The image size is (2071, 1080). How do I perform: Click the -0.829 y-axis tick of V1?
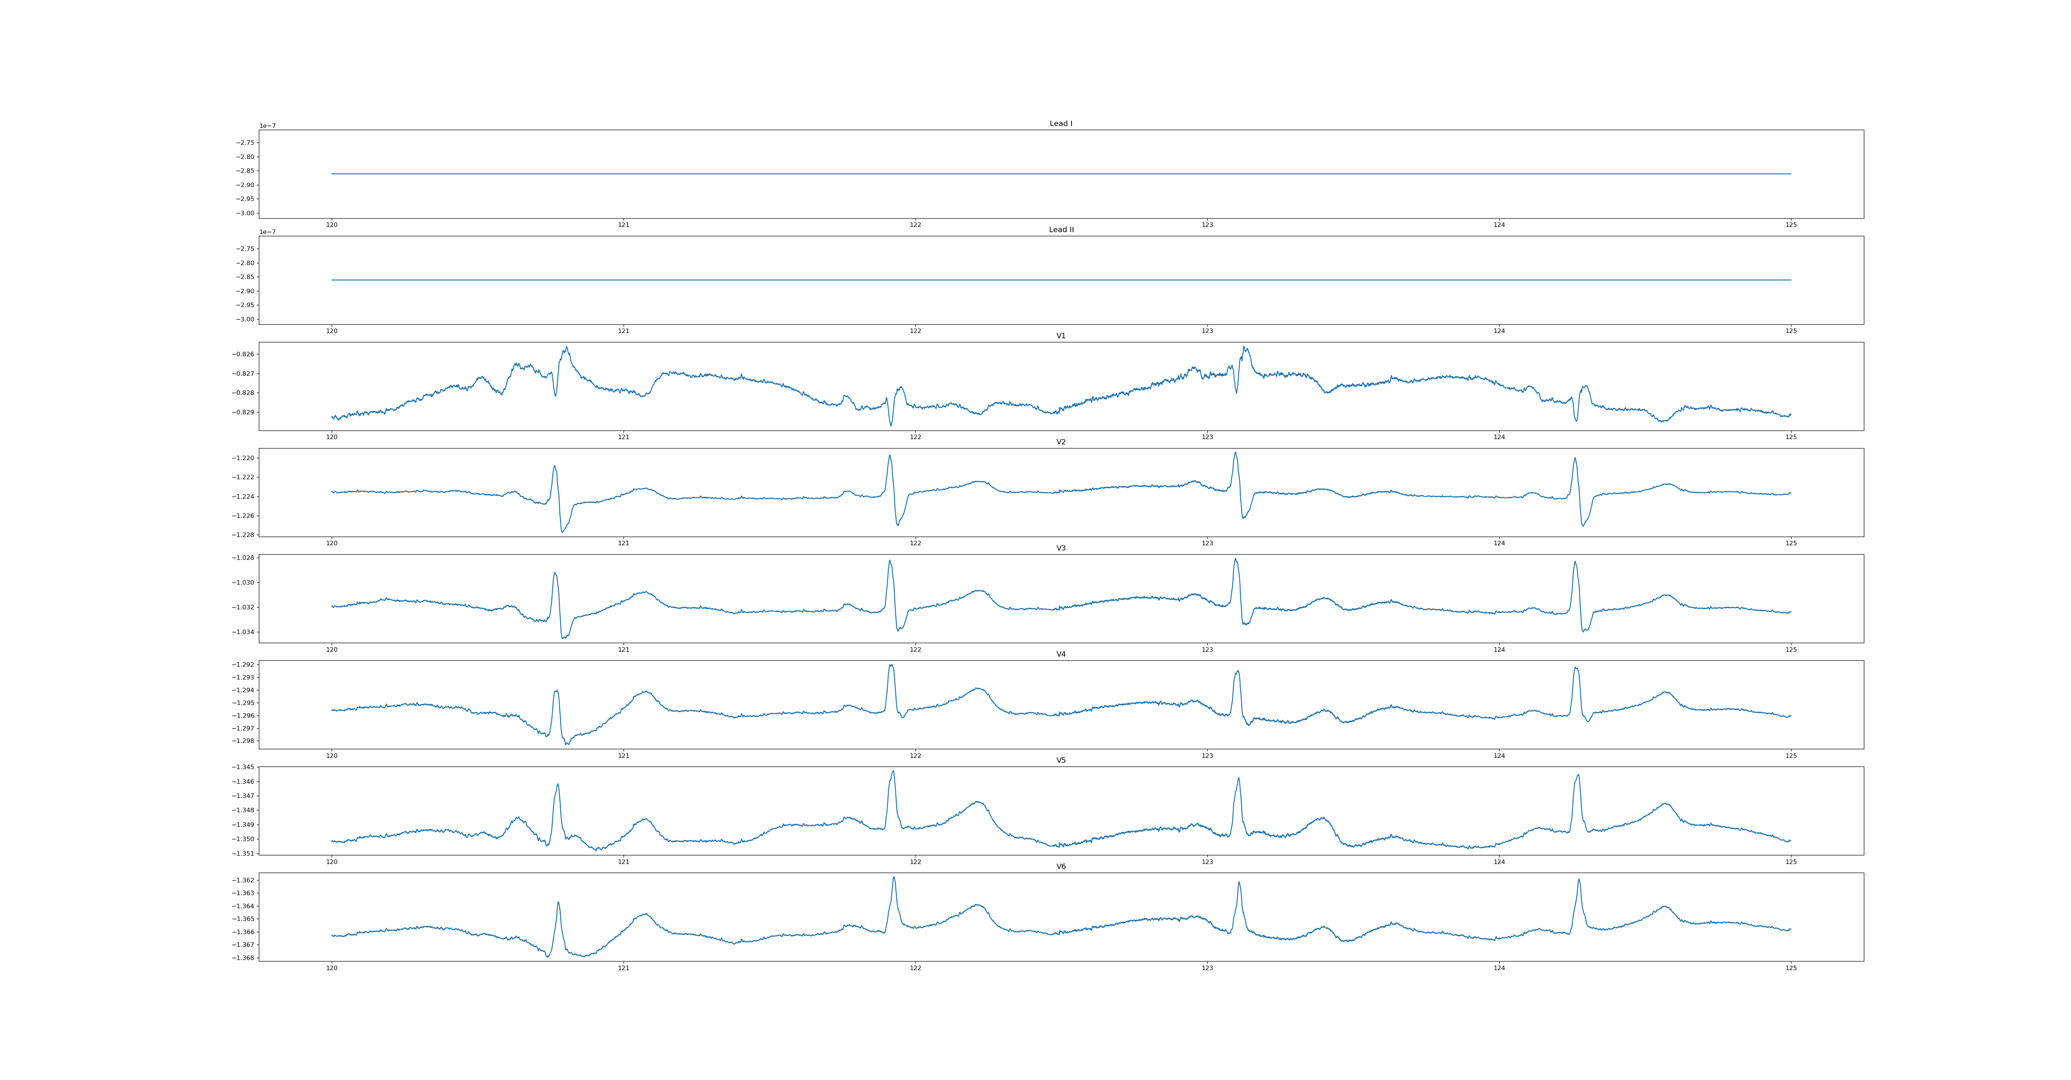click(243, 412)
